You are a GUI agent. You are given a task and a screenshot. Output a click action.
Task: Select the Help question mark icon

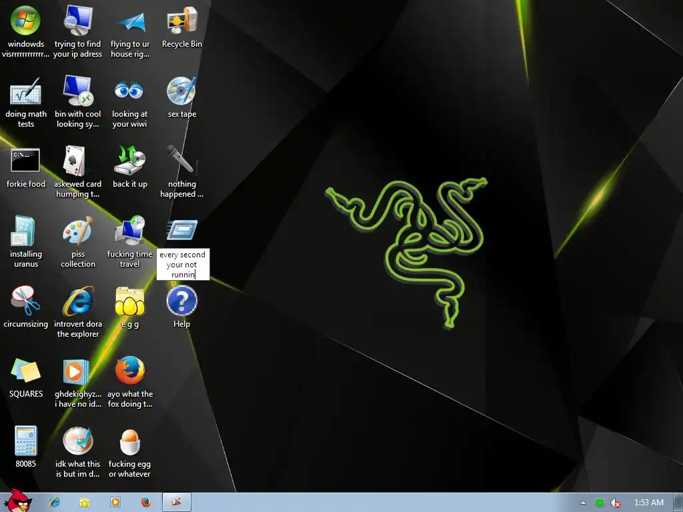coord(181,301)
